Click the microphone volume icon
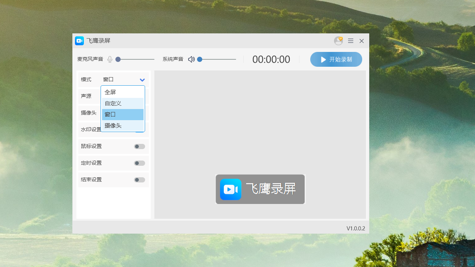The image size is (475, 267). (x=109, y=59)
